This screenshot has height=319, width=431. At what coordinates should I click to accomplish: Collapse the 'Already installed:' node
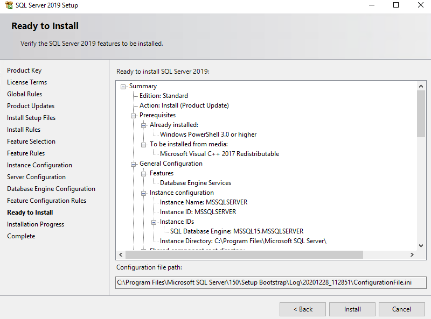click(143, 125)
